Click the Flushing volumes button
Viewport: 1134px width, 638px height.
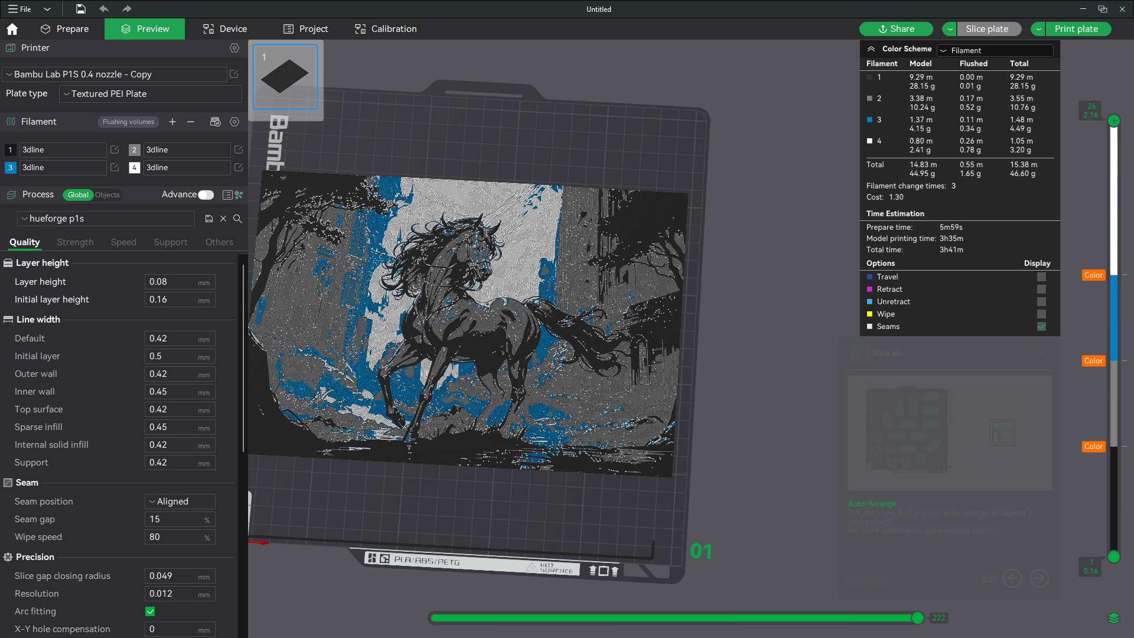pos(128,122)
